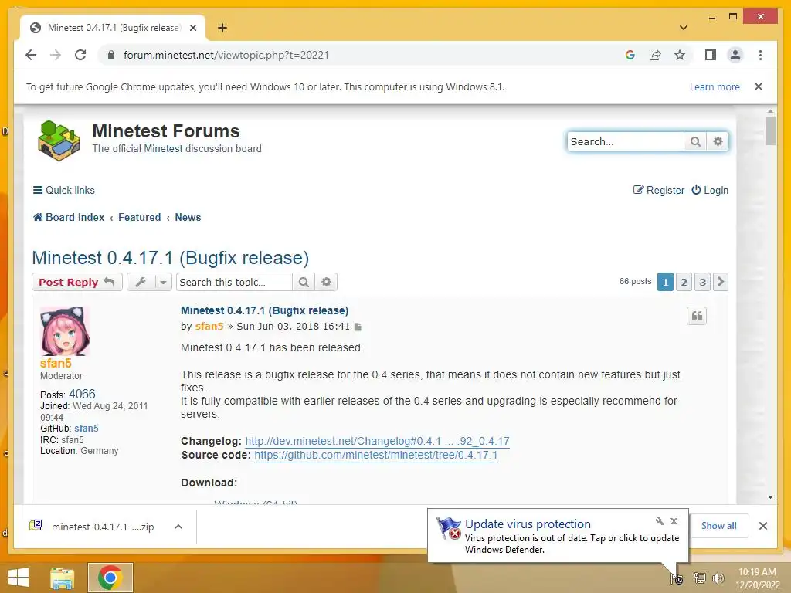This screenshot has width=791, height=593.
Task: Open File Explorer from taskbar
Action: pyautogui.click(x=63, y=578)
